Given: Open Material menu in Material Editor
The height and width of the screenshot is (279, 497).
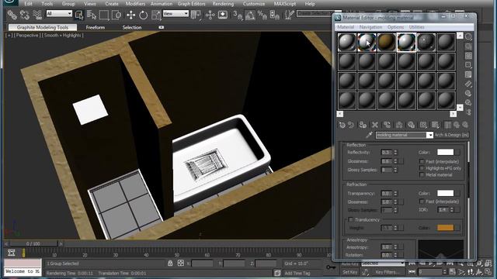Looking at the screenshot, I should tap(346, 27).
